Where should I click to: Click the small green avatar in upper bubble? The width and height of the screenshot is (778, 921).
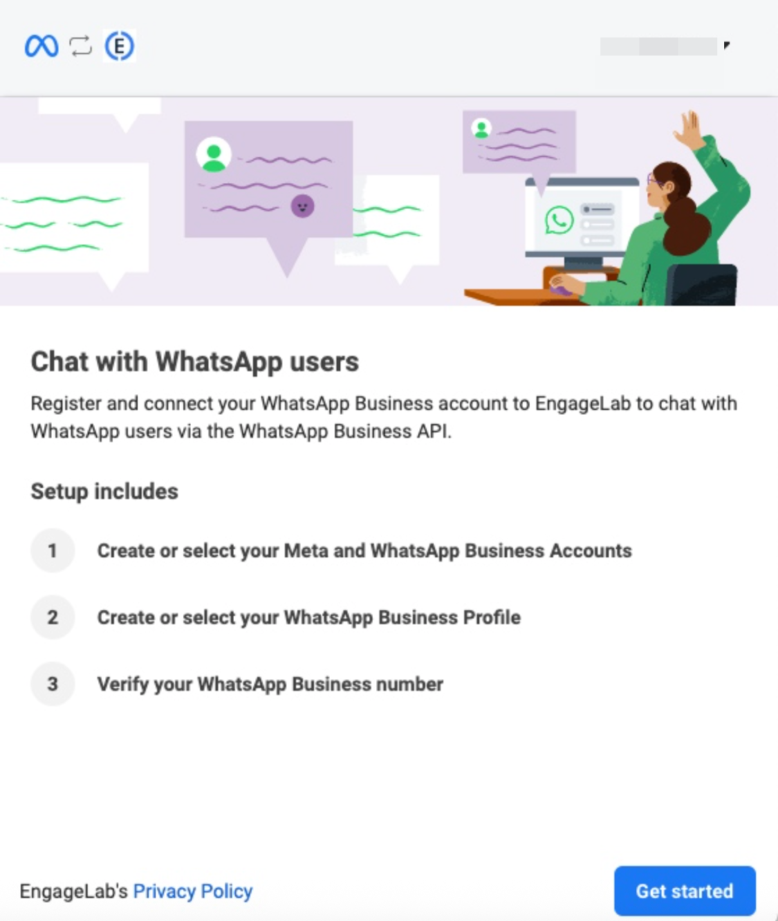pos(481,129)
